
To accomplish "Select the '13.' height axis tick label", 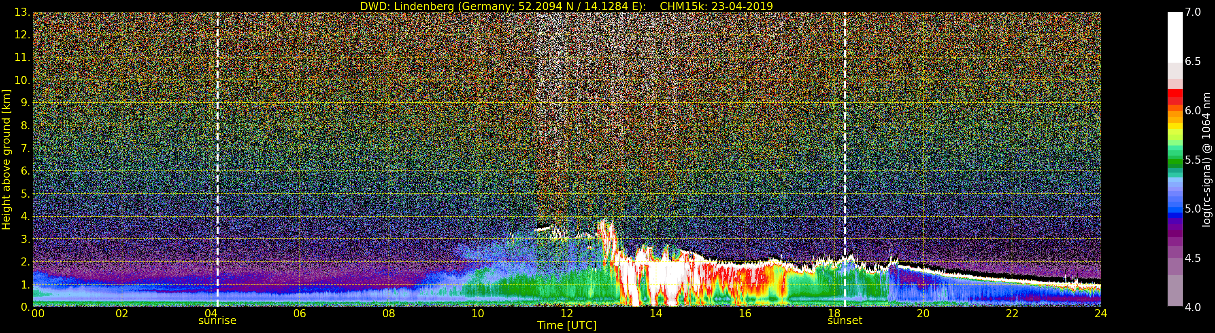I will coord(23,12).
